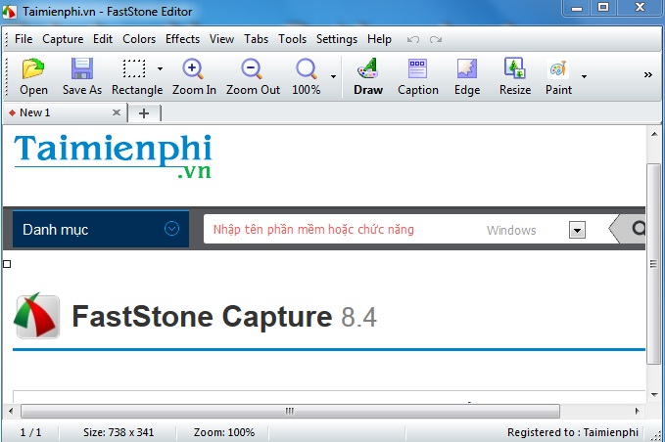Image resolution: width=665 pixels, height=442 pixels.
Task: Open the File menu
Action: (x=24, y=39)
